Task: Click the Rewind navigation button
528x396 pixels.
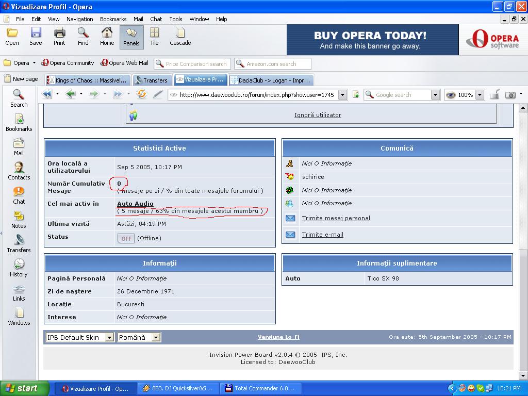Action: tap(47, 94)
